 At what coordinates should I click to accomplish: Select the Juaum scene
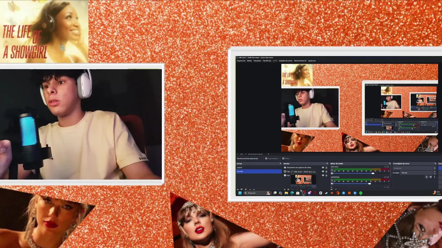pyautogui.click(x=259, y=167)
